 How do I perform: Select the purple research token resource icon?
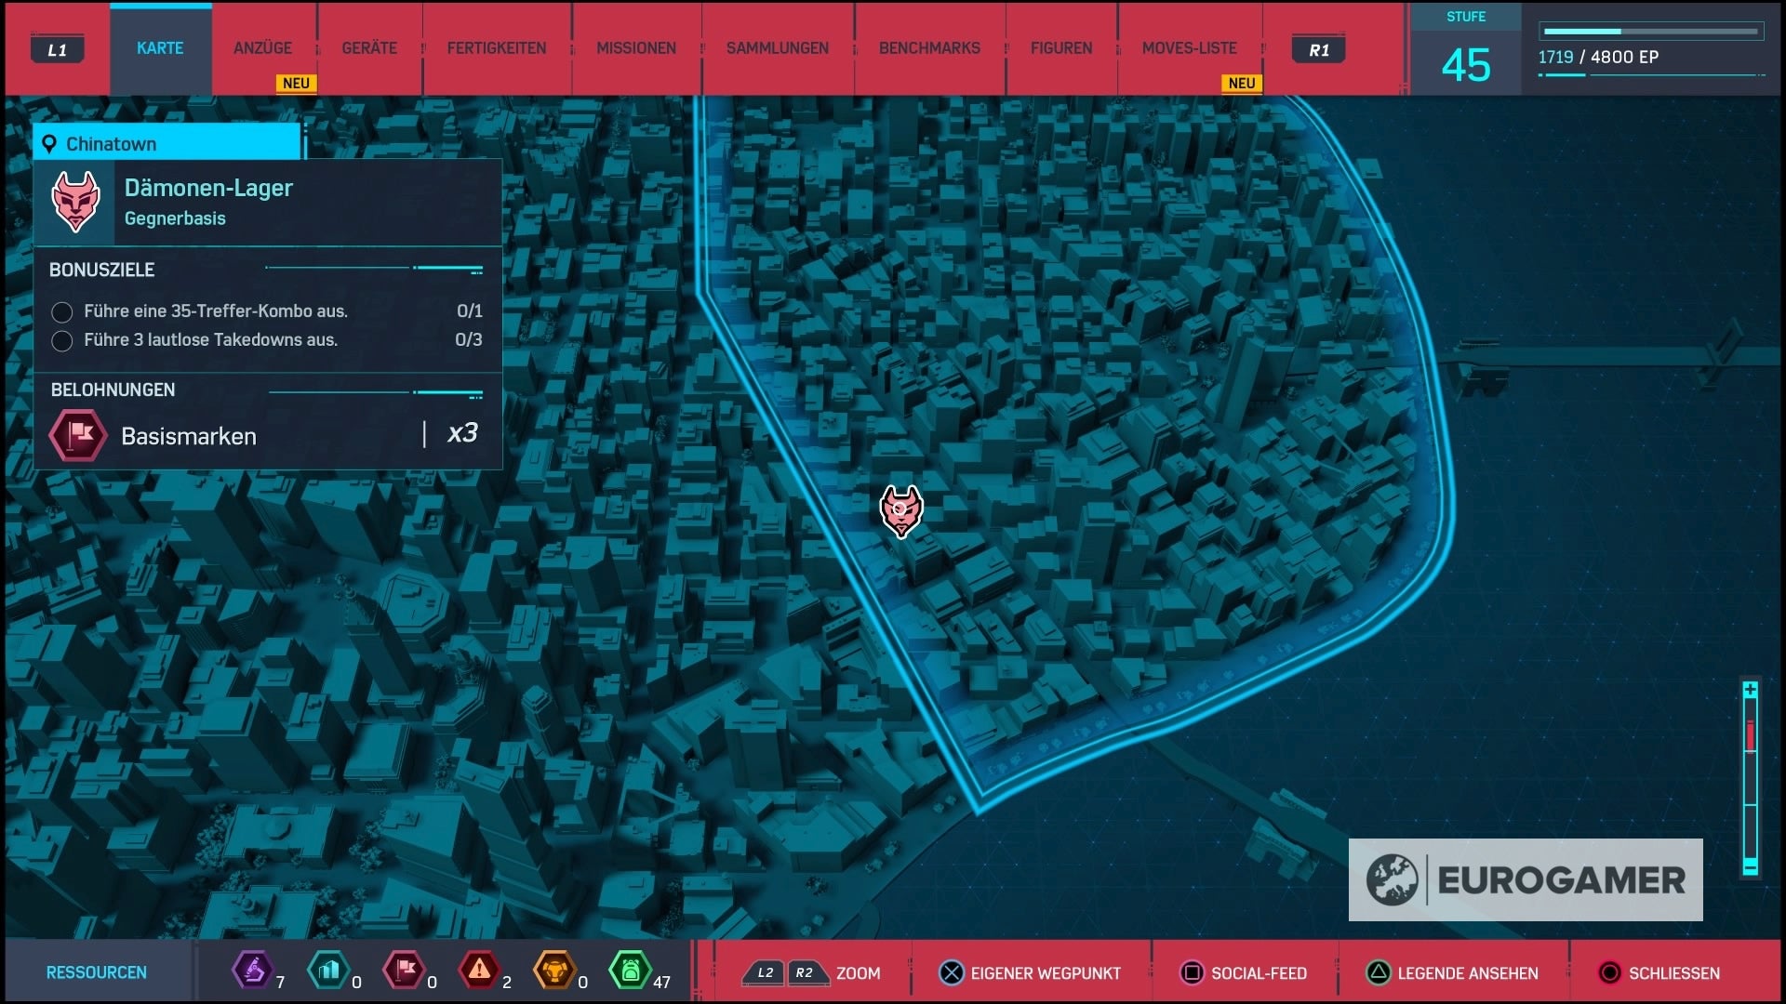(252, 971)
